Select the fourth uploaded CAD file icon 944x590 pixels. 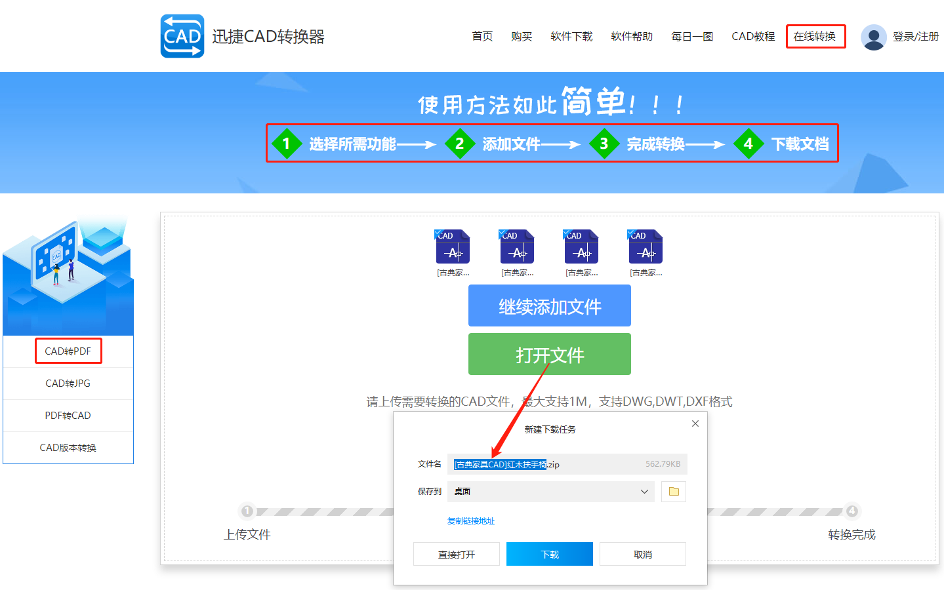click(646, 247)
